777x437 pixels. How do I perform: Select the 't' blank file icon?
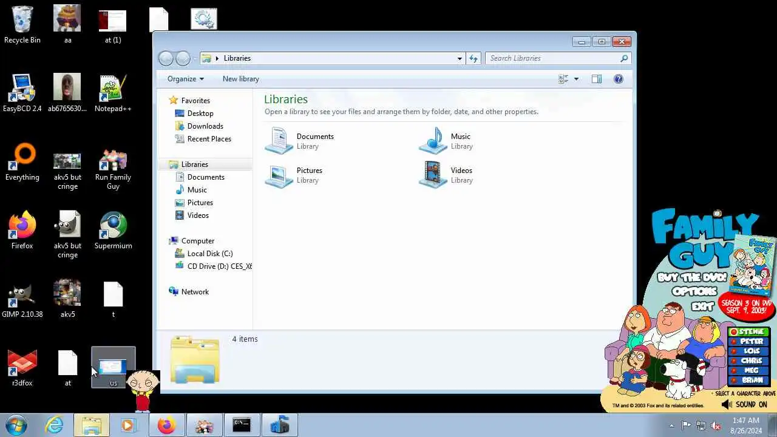click(113, 299)
